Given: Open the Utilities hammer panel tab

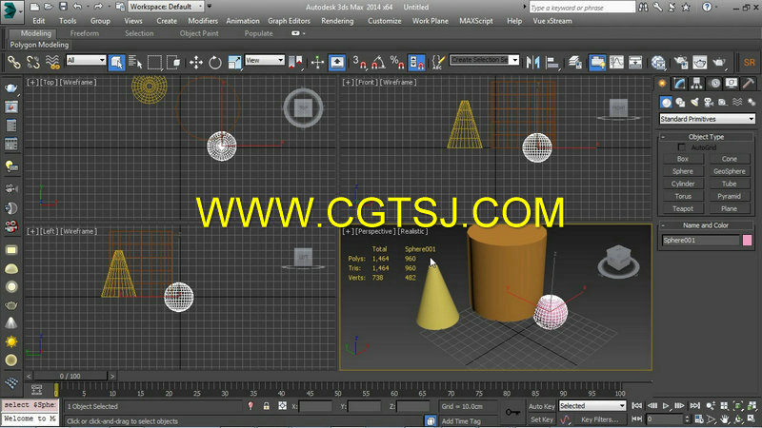Looking at the screenshot, I should click(x=749, y=84).
